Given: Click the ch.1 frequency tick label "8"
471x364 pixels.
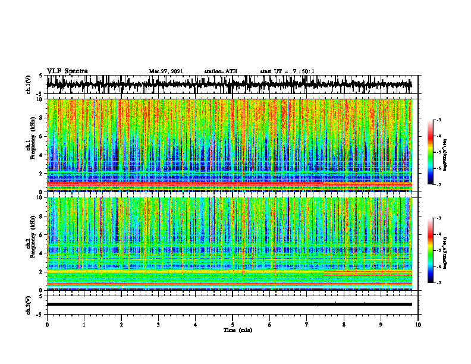Looking at the screenshot, I should pos(42,118).
